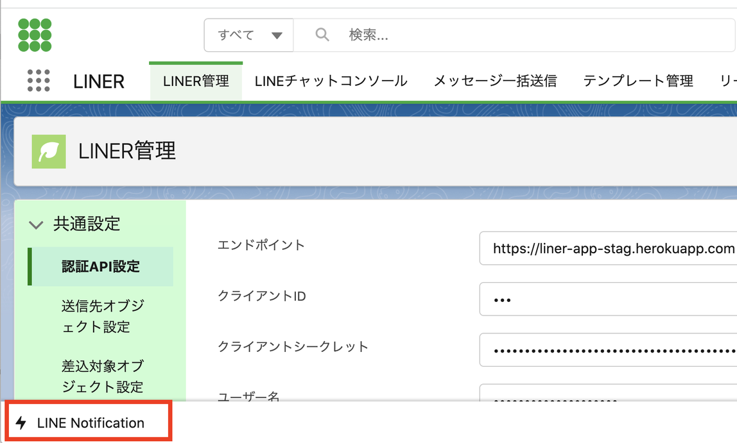
Task: Click the エンドポイント URL field
Action: (608, 248)
